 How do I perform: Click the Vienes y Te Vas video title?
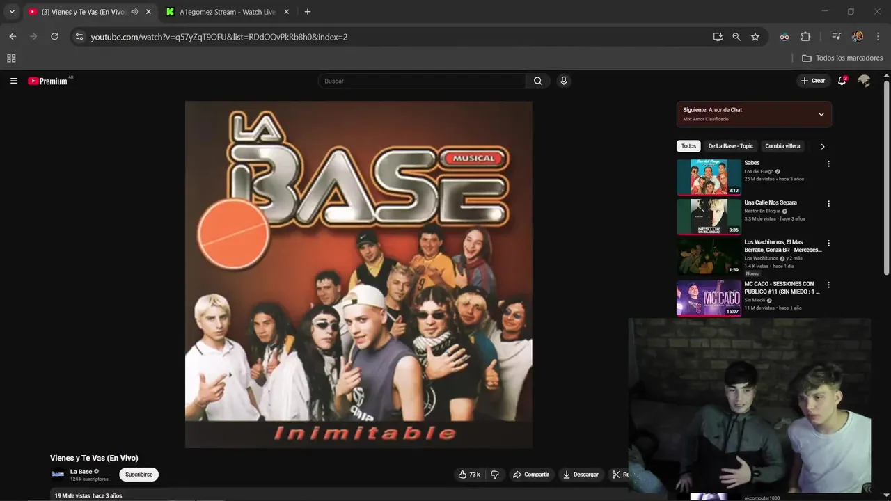(94, 458)
